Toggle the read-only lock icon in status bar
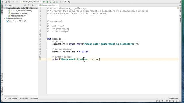184x103 pixels. point(173,101)
